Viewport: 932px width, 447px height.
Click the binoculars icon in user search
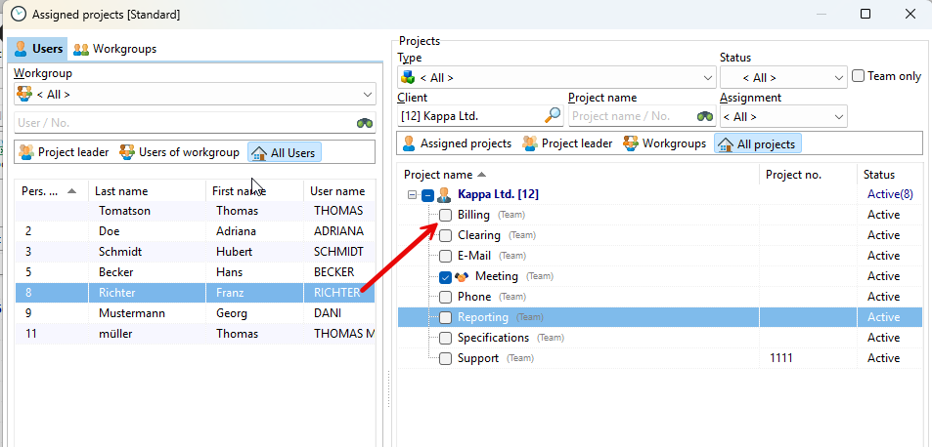[x=365, y=123]
